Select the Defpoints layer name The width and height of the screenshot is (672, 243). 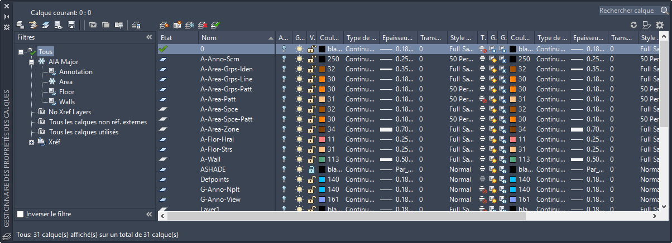(x=214, y=179)
